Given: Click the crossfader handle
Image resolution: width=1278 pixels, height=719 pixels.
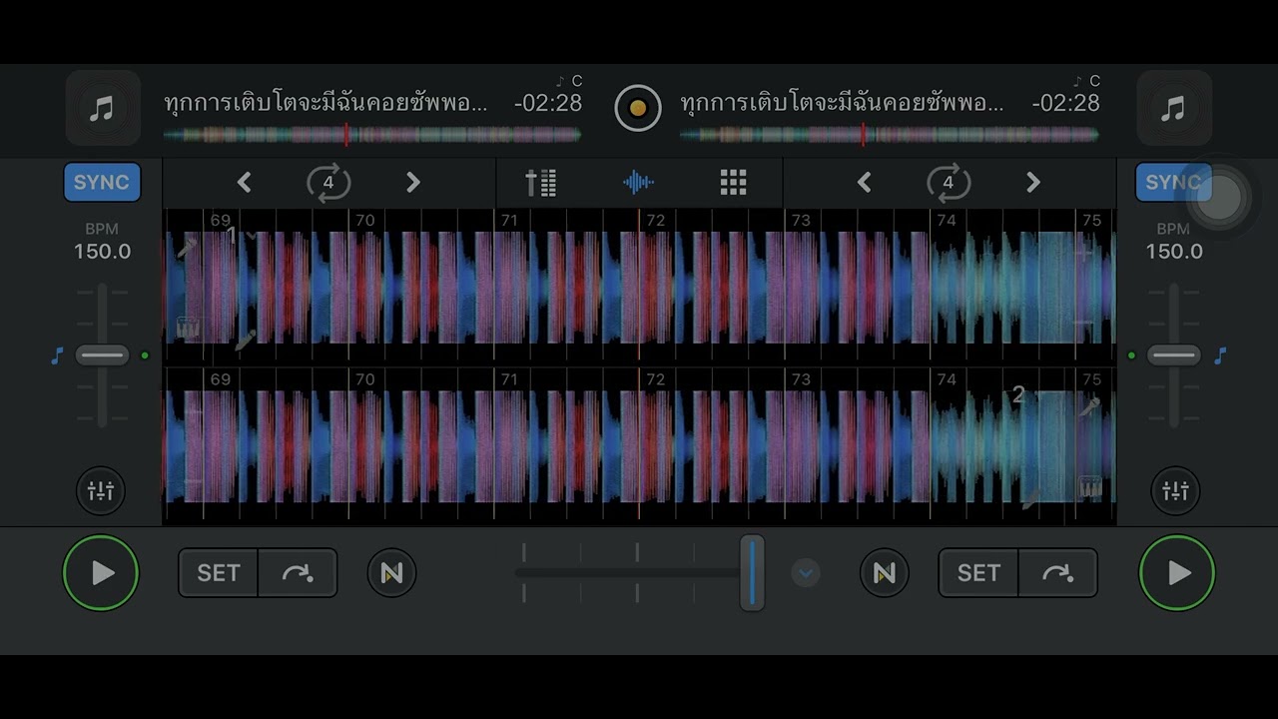Looking at the screenshot, I should [x=752, y=572].
